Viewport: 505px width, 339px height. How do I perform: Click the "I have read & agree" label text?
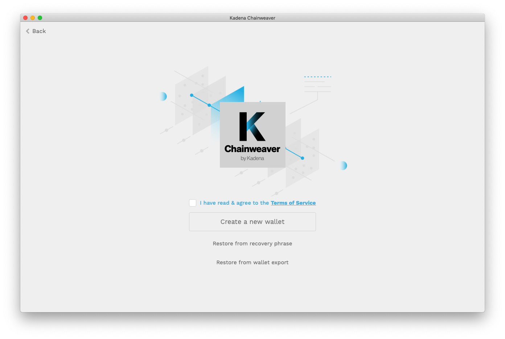tap(234, 203)
